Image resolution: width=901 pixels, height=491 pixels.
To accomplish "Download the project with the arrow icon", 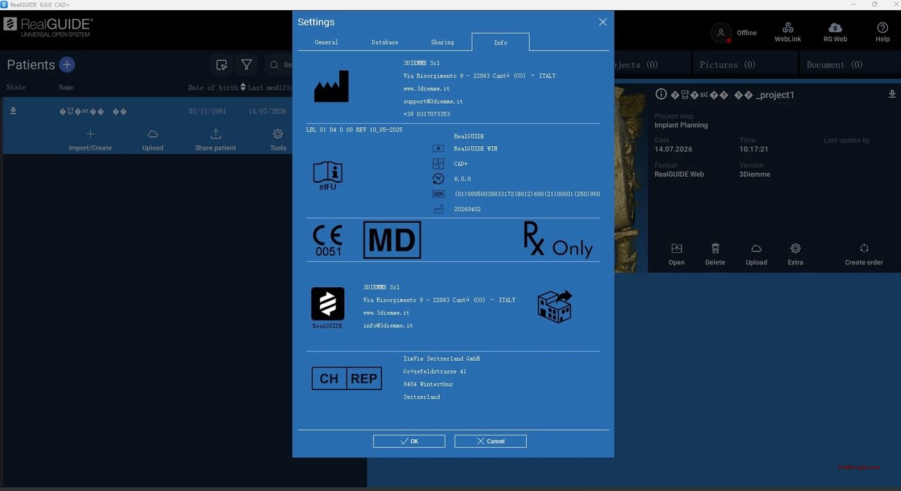I will tap(892, 94).
